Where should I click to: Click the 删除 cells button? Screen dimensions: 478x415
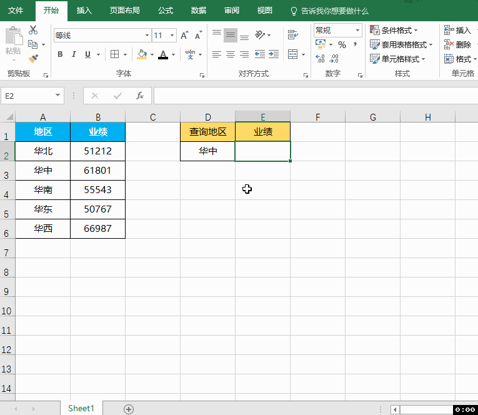click(x=457, y=44)
